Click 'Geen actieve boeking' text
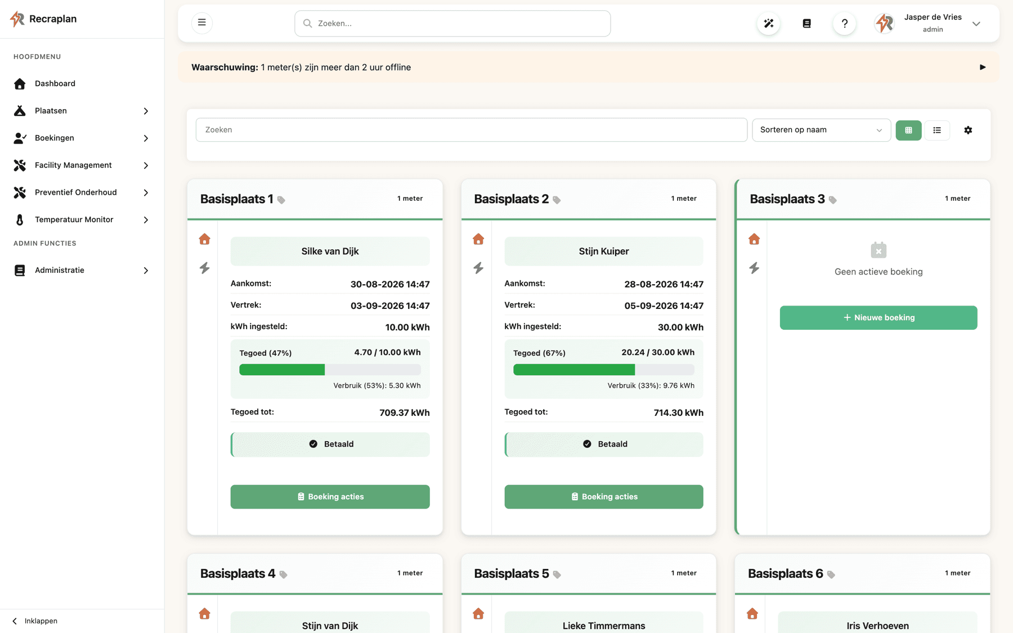 [x=878, y=272]
